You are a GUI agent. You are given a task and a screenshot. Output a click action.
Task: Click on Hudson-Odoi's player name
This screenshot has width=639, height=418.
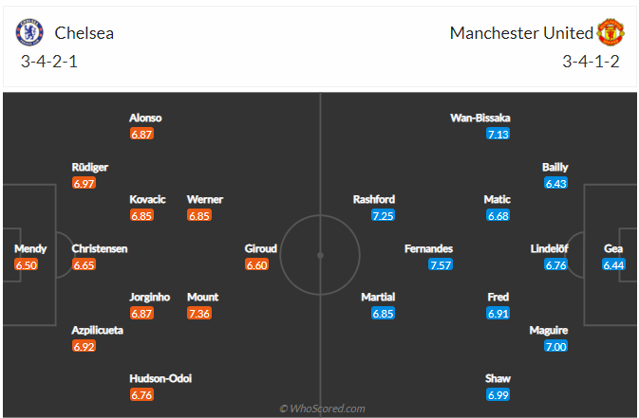[x=160, y=378]
